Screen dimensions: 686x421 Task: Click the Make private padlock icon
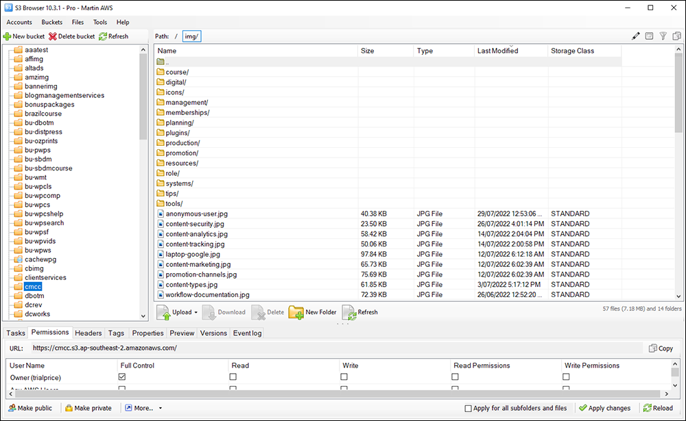(69, 408)
